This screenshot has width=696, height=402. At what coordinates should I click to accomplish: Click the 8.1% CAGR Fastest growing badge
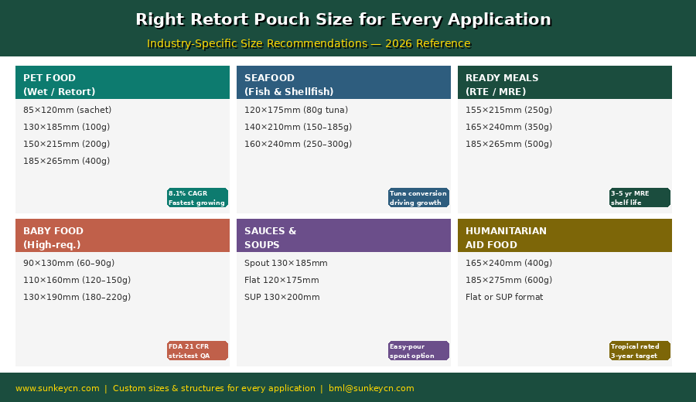[197, 198]
